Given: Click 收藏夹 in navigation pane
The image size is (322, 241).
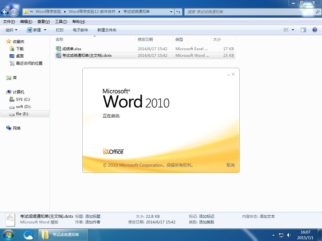Looking at the screenshot, I should (x=19, y=42).
